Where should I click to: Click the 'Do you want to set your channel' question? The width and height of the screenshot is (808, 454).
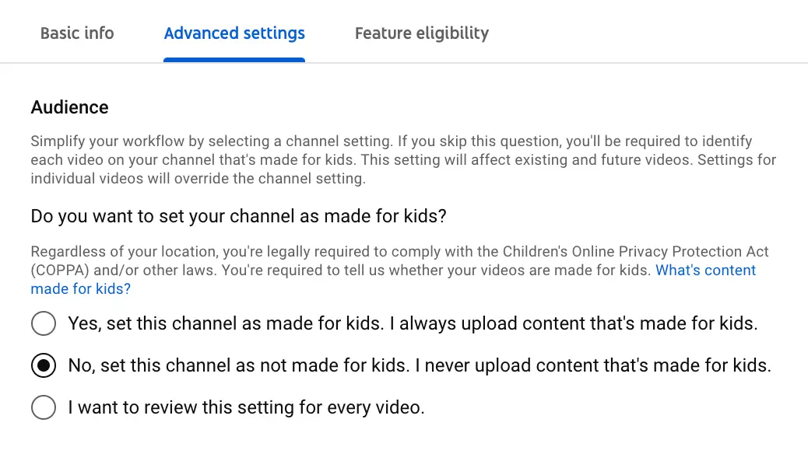click(x=238, y=216)
